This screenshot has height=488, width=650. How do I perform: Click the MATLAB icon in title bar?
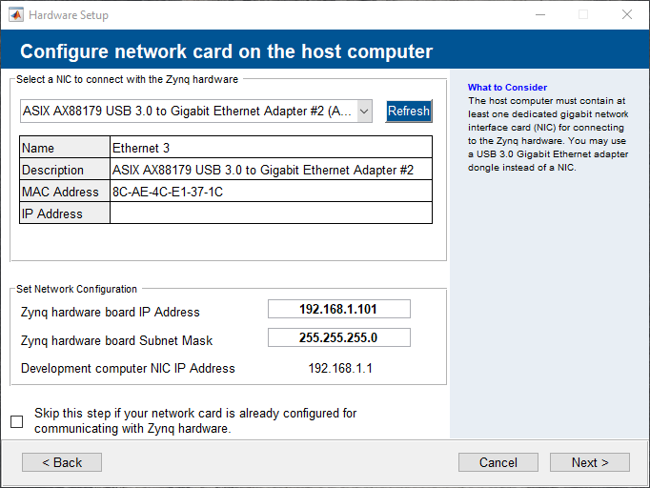(15, 15)
